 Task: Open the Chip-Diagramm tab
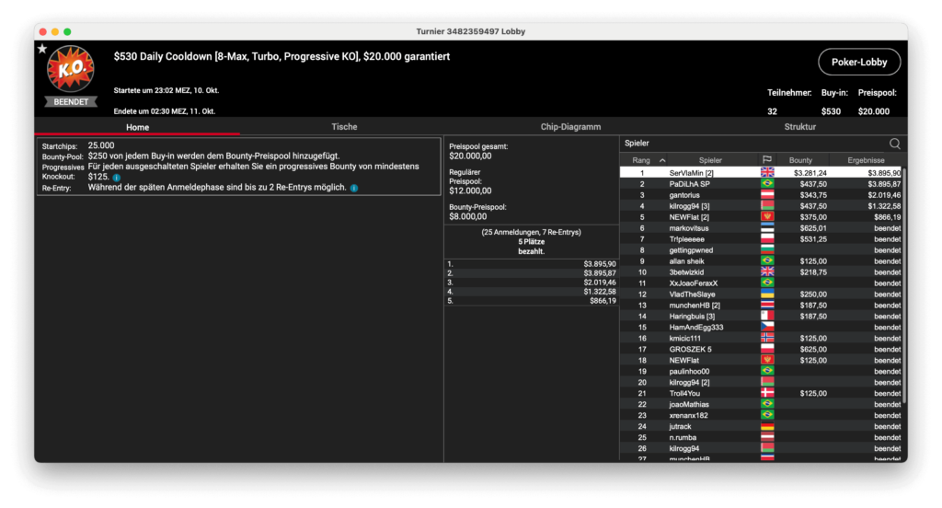(572, 127)
